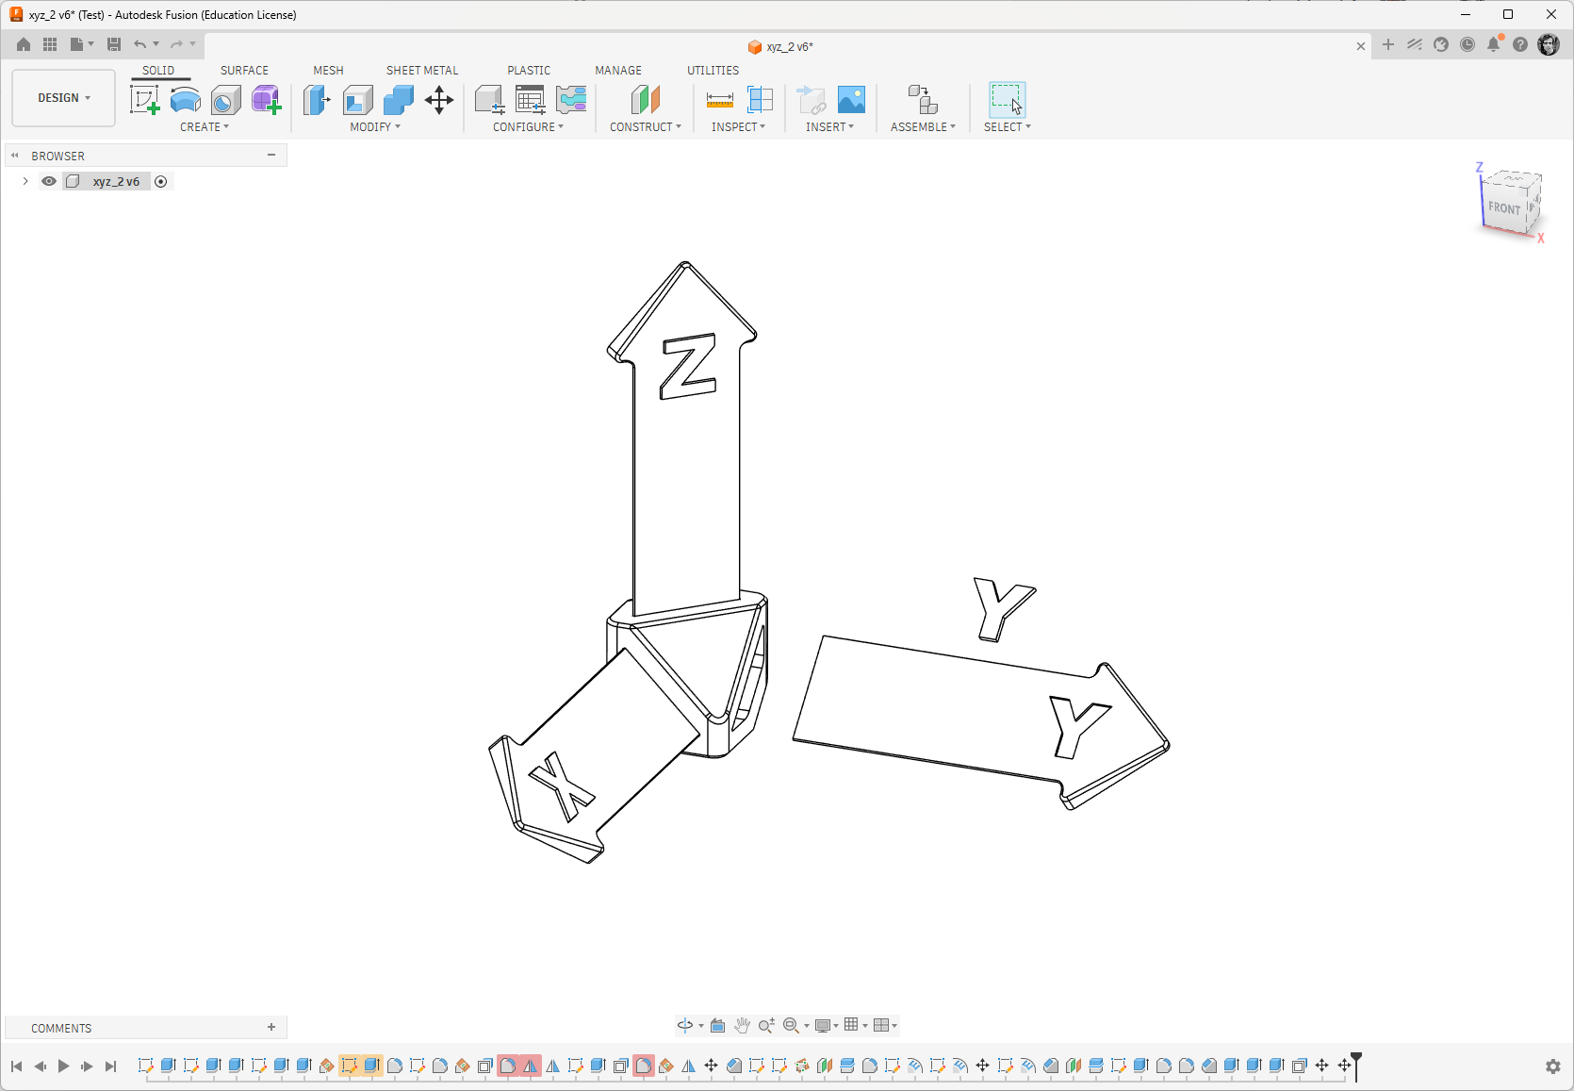Viewport: 1574px width, 1091px height.
Task: Open the Display Settings dropdown
Action: click(827, 1025)
